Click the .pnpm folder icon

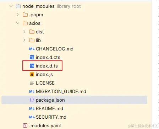tap(25, 15)
